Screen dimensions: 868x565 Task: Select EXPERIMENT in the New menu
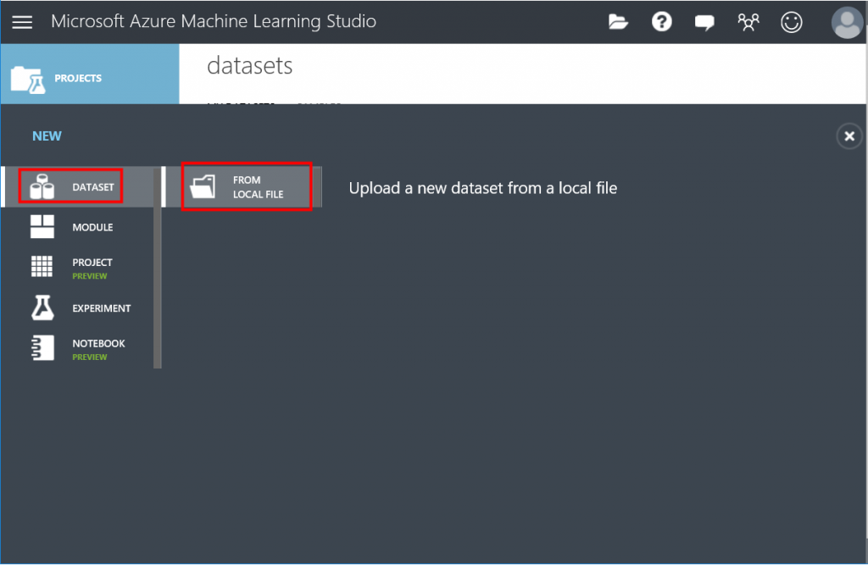tap(77, 308)
